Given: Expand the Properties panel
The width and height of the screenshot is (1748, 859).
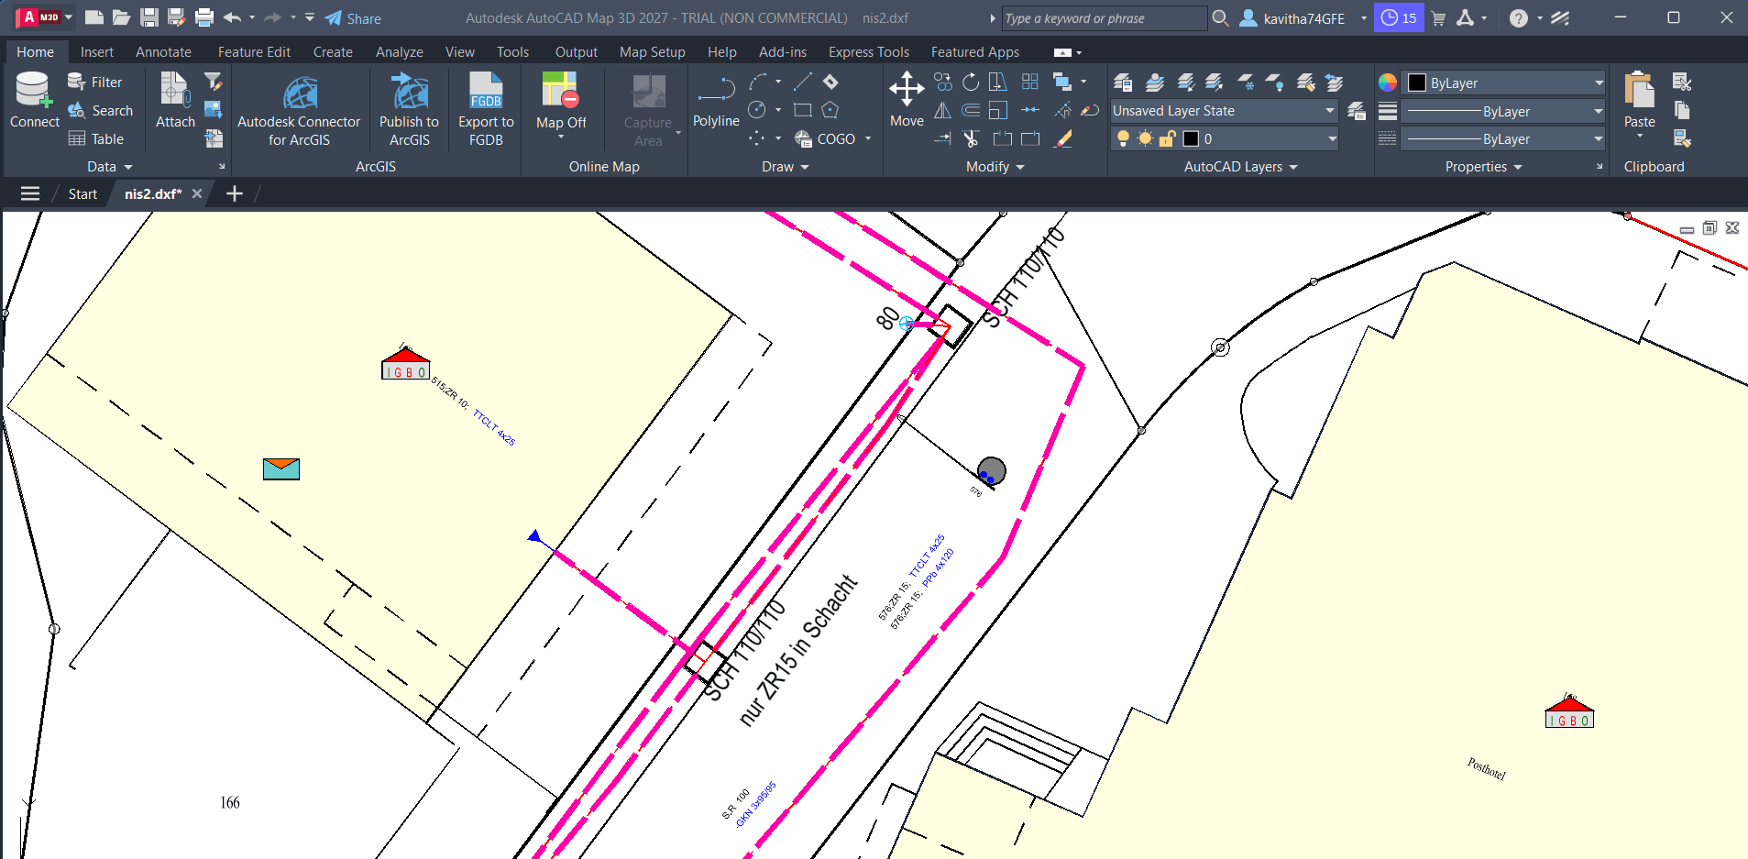Looking at the screenshot, I should pos(1483,167).
